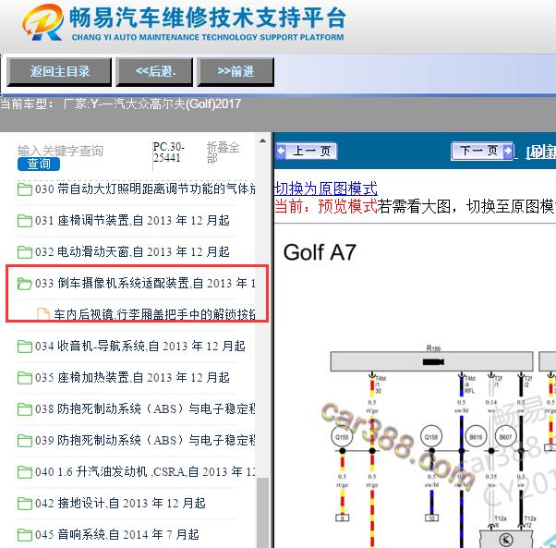Open the folder icon for item 034
This screenshot has width=556, height=548.
point(24,347)
